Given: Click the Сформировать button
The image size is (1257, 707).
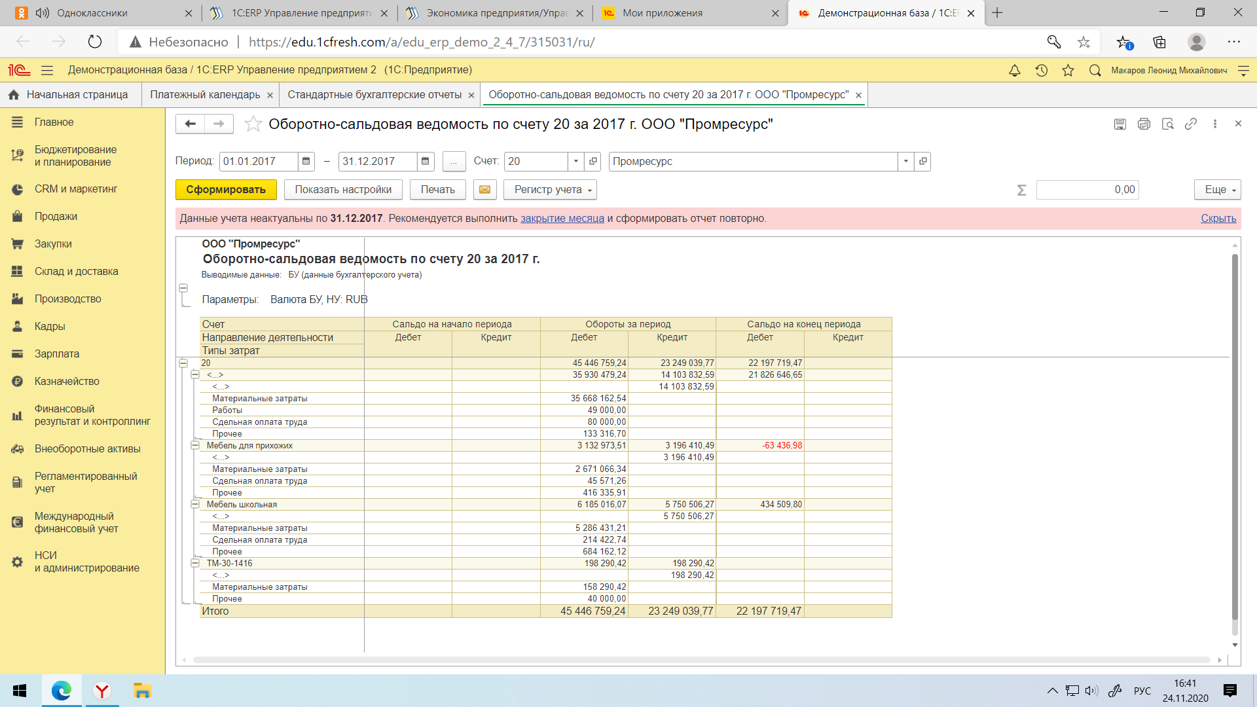Looking at the screenshot, I should pyautogui.click(x=226, y=190).
